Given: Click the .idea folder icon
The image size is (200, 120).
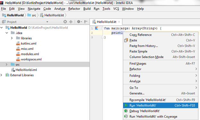Looking at the screenshot, I should pyautogui.click(x=13, y=33).
